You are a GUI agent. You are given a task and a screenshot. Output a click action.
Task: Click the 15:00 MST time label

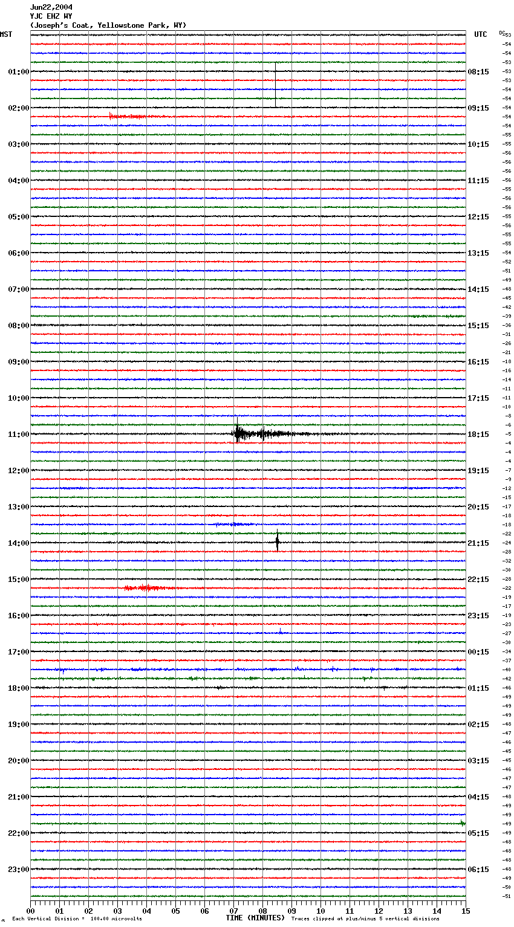pyautogui.click(x=19, y=580)
